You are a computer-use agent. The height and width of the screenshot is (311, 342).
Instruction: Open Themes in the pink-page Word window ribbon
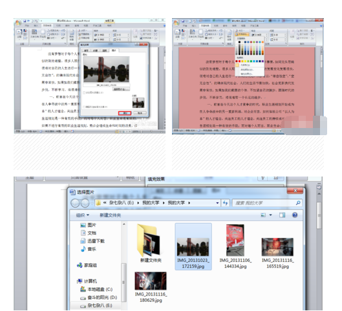(x=178, y=34)
